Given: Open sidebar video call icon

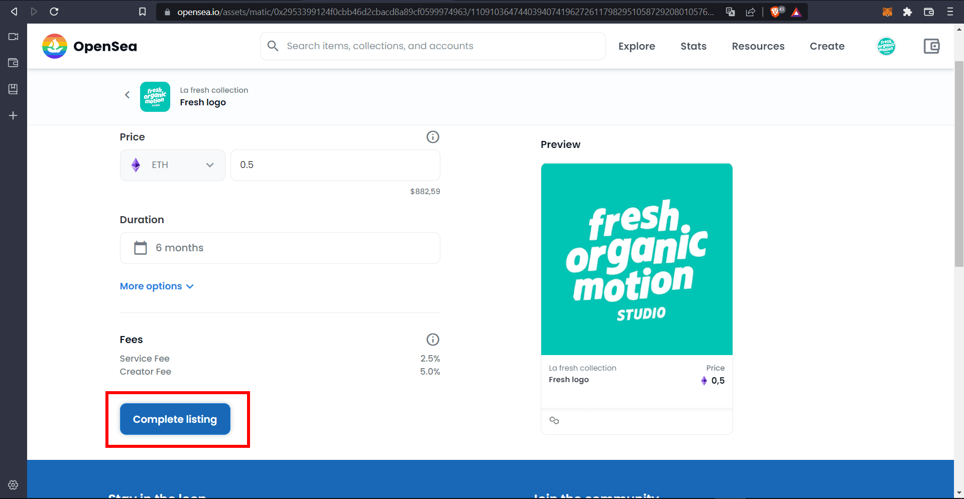Looking at the screenshot, I should coord(13,37).
